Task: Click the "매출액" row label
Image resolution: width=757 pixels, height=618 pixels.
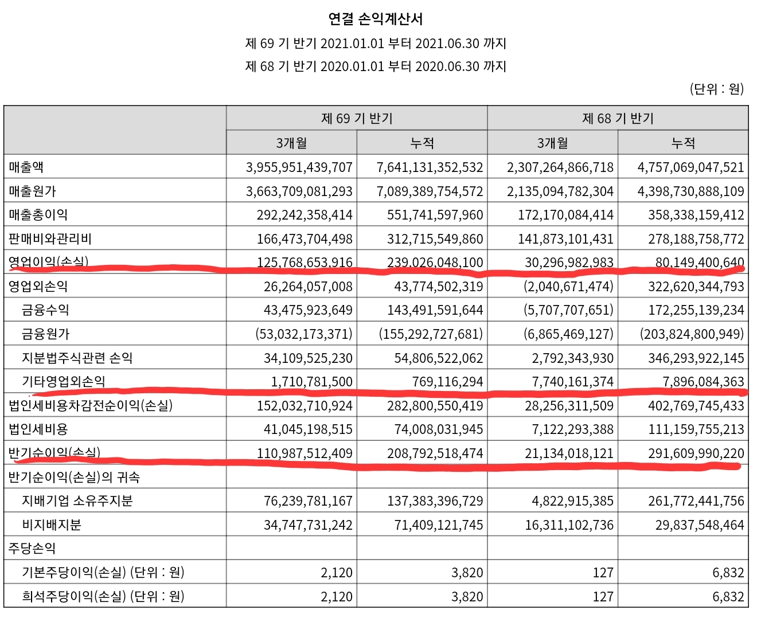Action: click(x=26, y=167)
